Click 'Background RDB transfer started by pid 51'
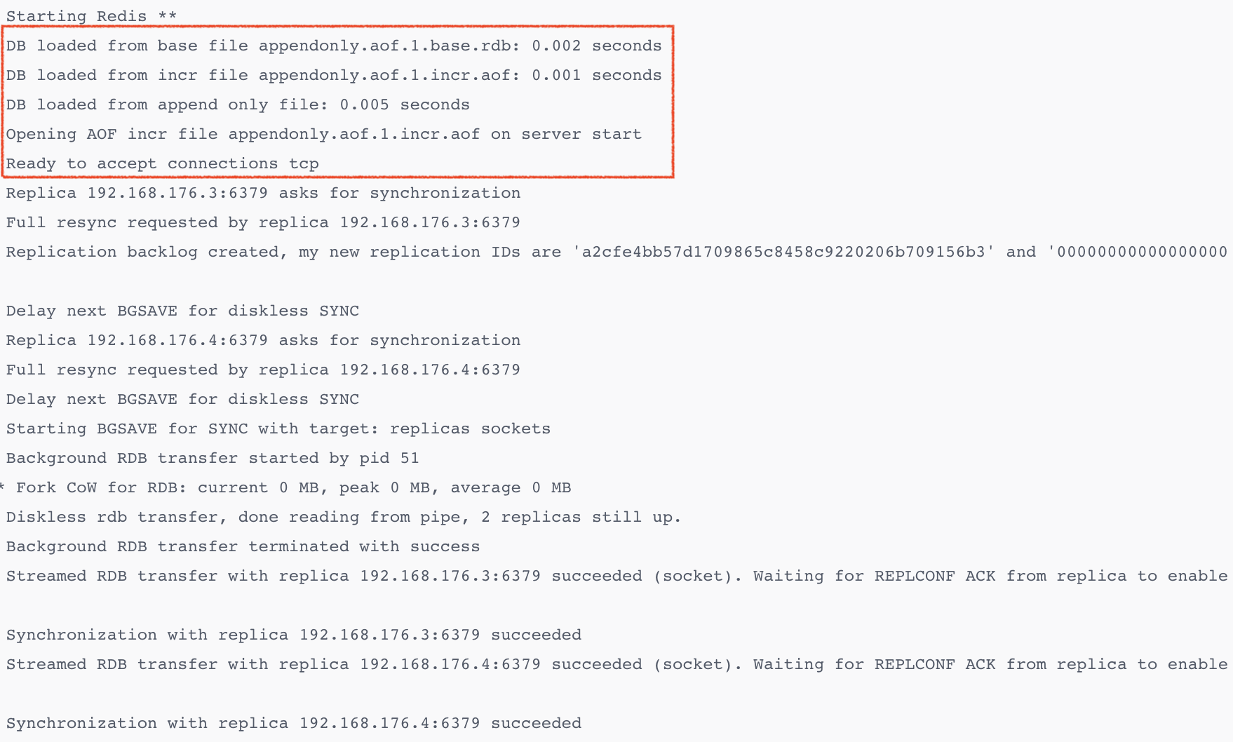This screenshot has height=742, width=1233. pos(213,458)
